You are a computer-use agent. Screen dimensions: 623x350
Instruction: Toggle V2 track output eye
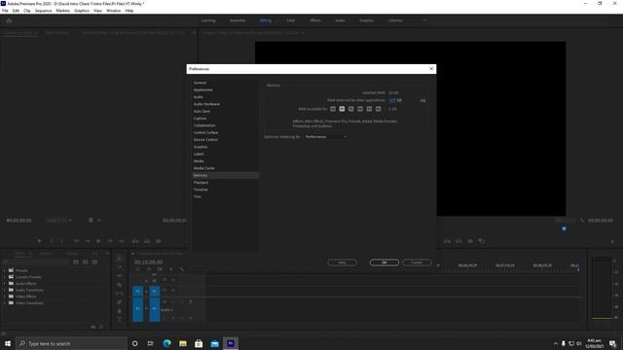coord(173,280)
